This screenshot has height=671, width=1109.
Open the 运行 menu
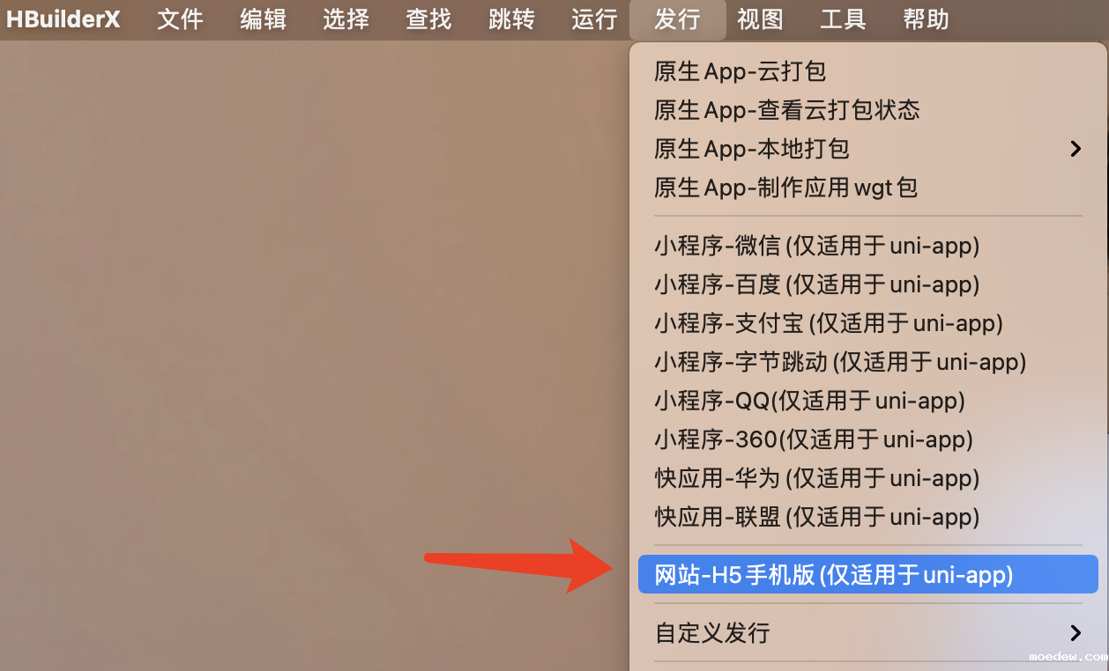point(594,18)
